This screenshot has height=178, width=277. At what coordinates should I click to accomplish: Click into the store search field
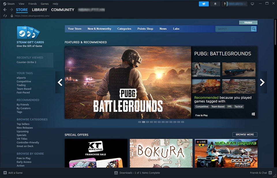point(233,29)
